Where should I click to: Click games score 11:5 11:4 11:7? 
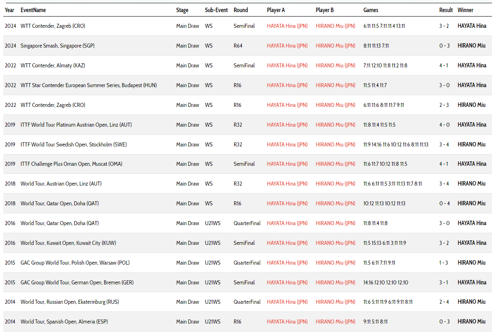point(375,85)
